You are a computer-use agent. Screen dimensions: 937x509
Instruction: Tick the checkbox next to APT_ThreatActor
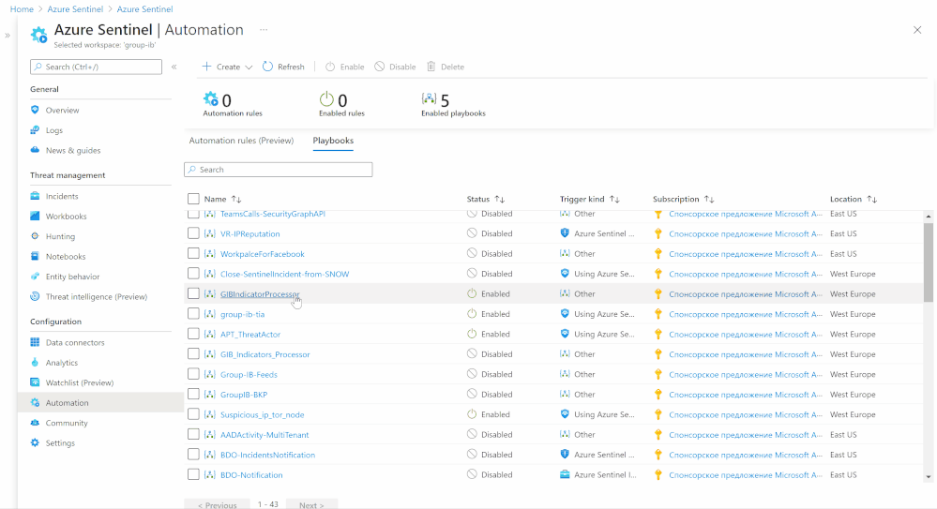click(193, 335)
